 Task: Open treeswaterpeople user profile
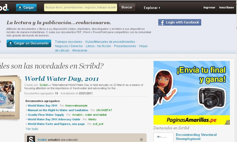pos(76,106)
